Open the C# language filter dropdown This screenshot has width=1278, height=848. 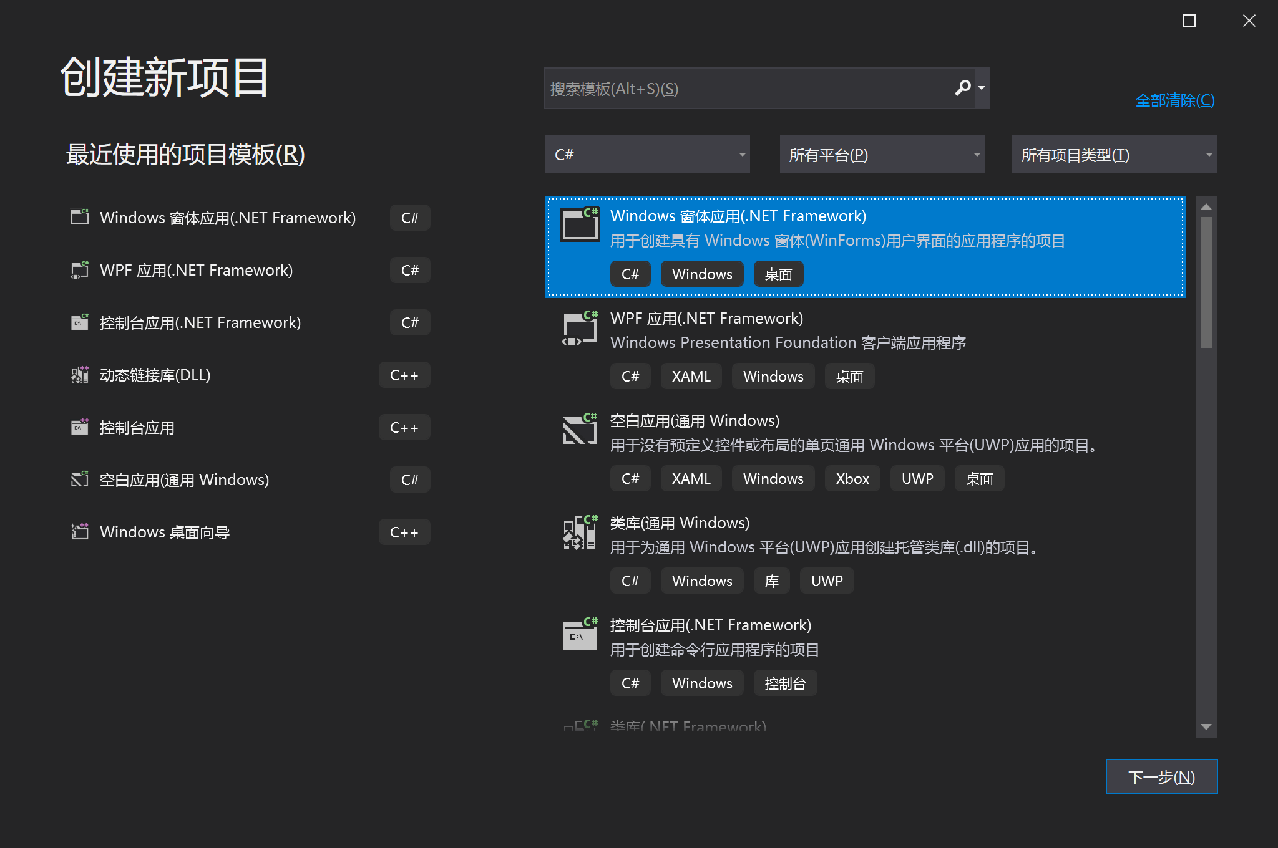pyautogui.click(x=647, y=154)
